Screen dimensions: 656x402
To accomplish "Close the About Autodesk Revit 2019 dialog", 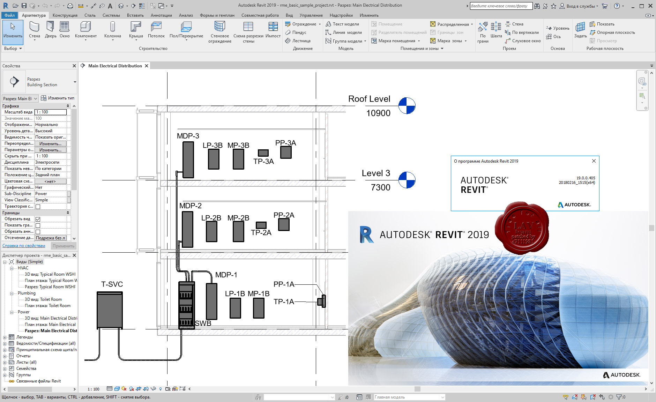I will click(594, 161).
